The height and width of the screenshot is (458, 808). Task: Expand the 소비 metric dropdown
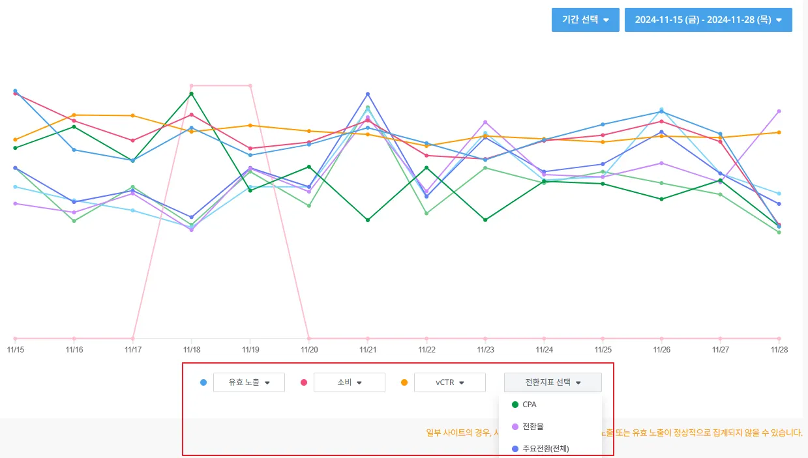coord(349,382)
